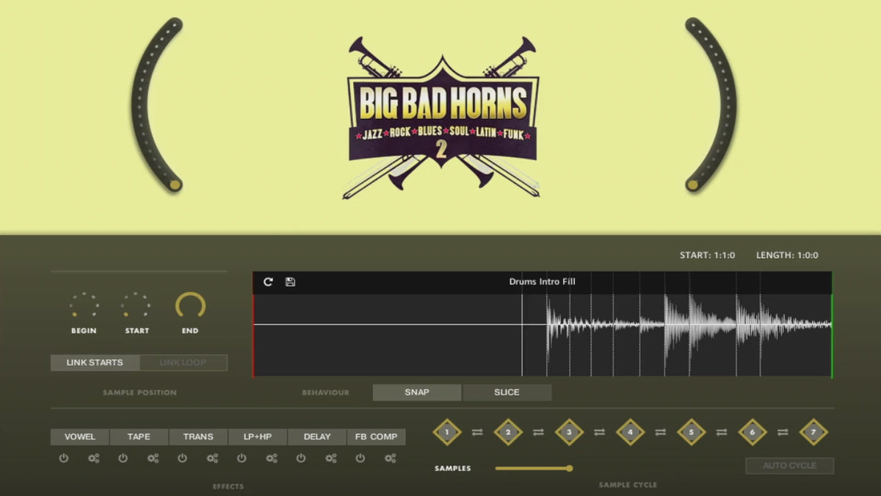Select sample cycle diamond 1
The height and width of the screenshot is (496, 881).
[x=446, y=432]
